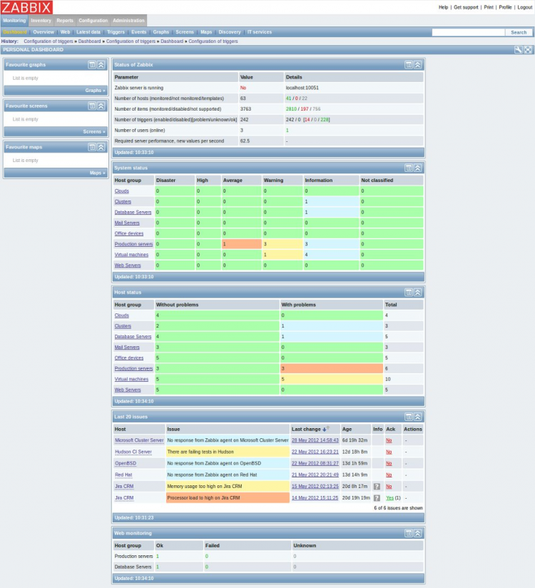Select Overview in the submenu
Image resolution: width=535 pixels, height=588 pixels.
44,32
